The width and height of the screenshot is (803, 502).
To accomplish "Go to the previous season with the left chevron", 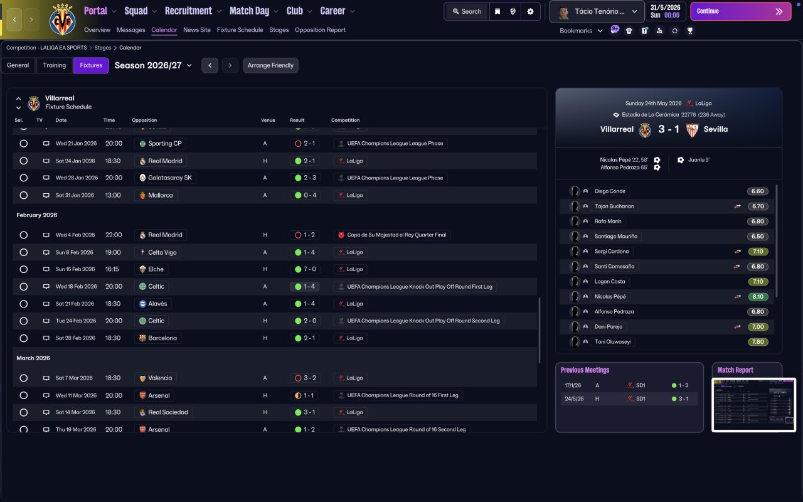I will 210,65.
